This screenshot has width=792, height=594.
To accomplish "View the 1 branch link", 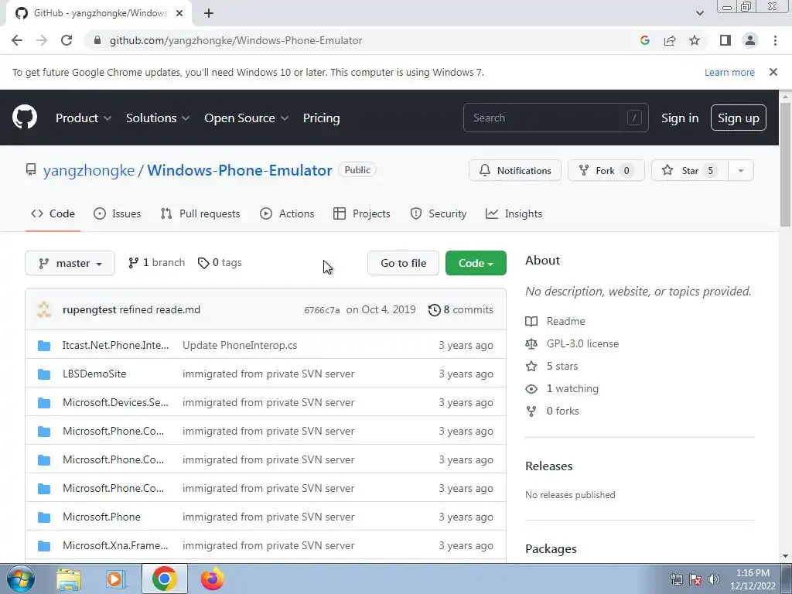I will coord(156,263).
